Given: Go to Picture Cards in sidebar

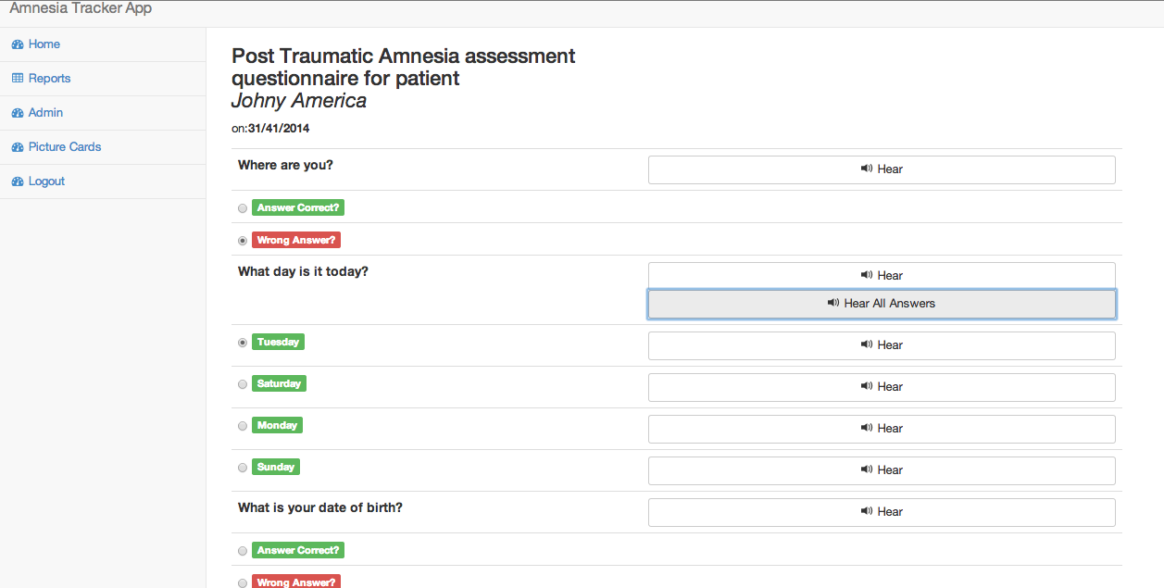Looking at the screenshot, I should click(x=64, y=147).
